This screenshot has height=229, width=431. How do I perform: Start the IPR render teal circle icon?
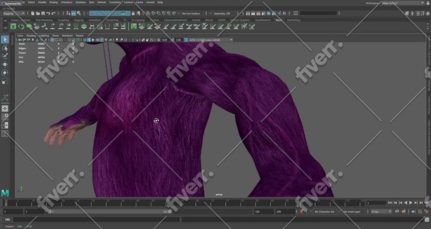tap(269, 13)
